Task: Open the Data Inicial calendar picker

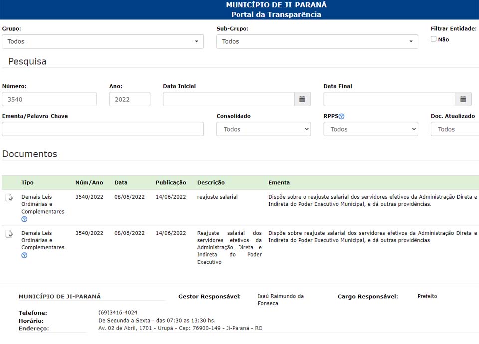Action: pyautogui.click(x=302, y=99)
